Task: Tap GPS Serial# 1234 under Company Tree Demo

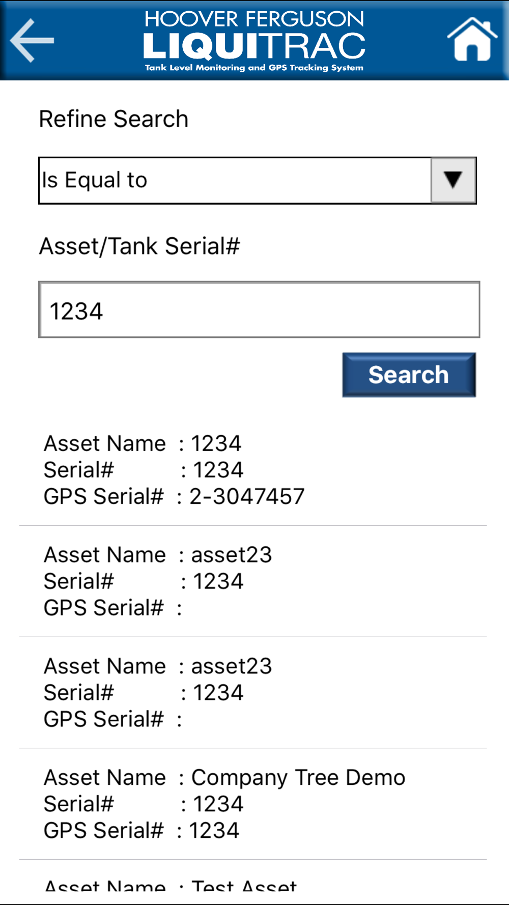Action: pos(142,831)
